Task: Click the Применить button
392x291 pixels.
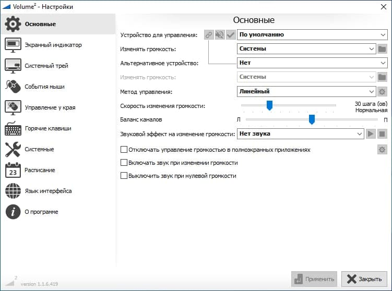Action: (314, 279)
